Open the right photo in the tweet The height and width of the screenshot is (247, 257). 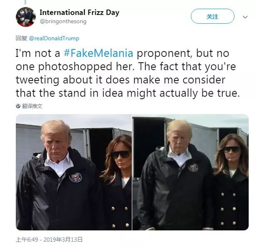[x=190, y=172]
